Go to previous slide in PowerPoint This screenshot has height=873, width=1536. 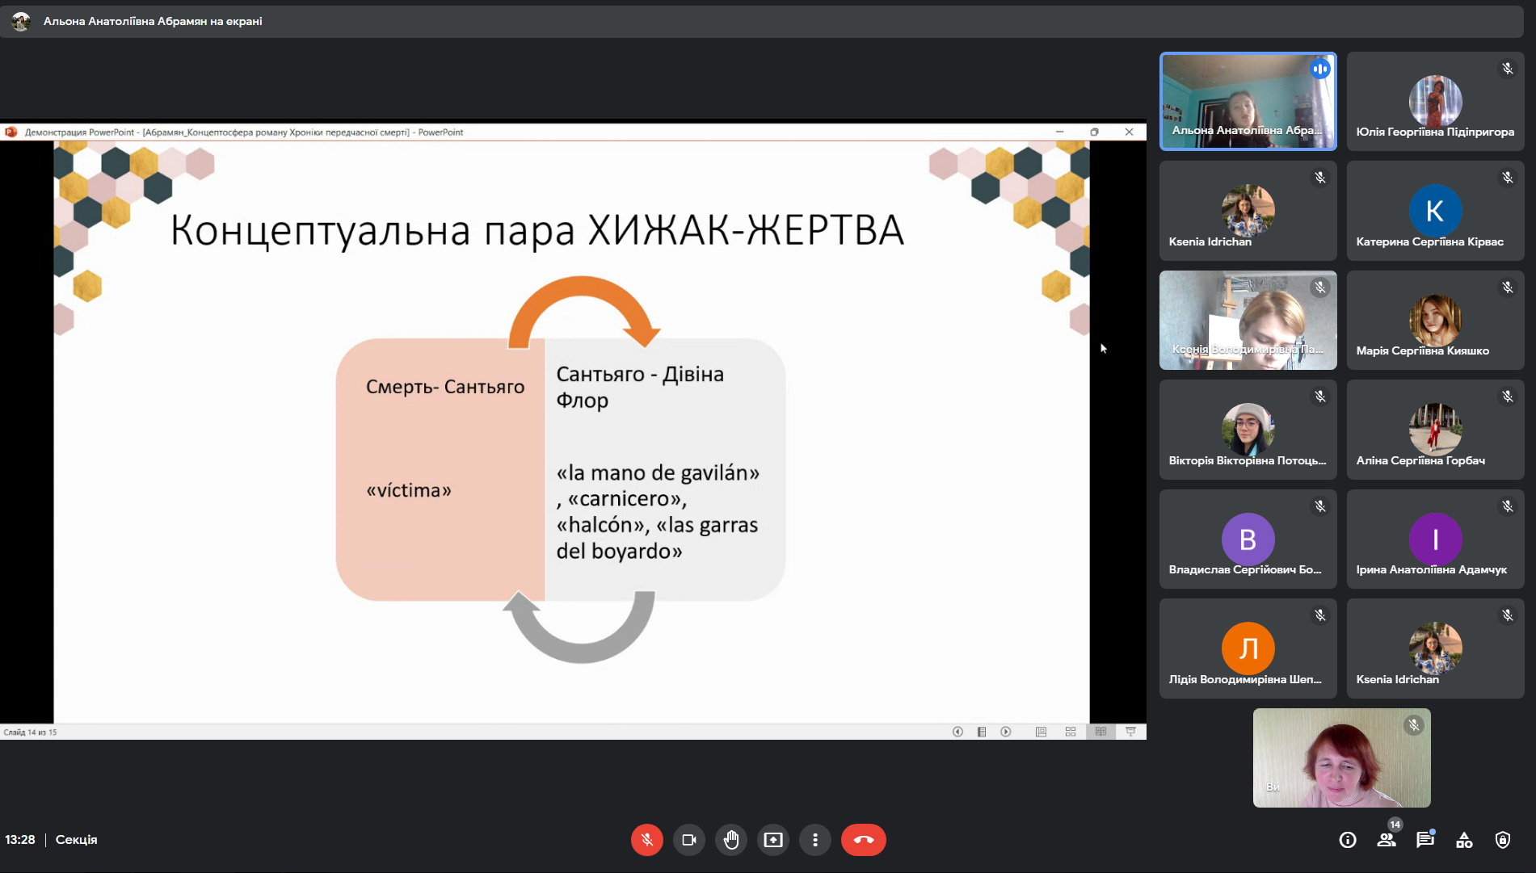tap(957, 732)
